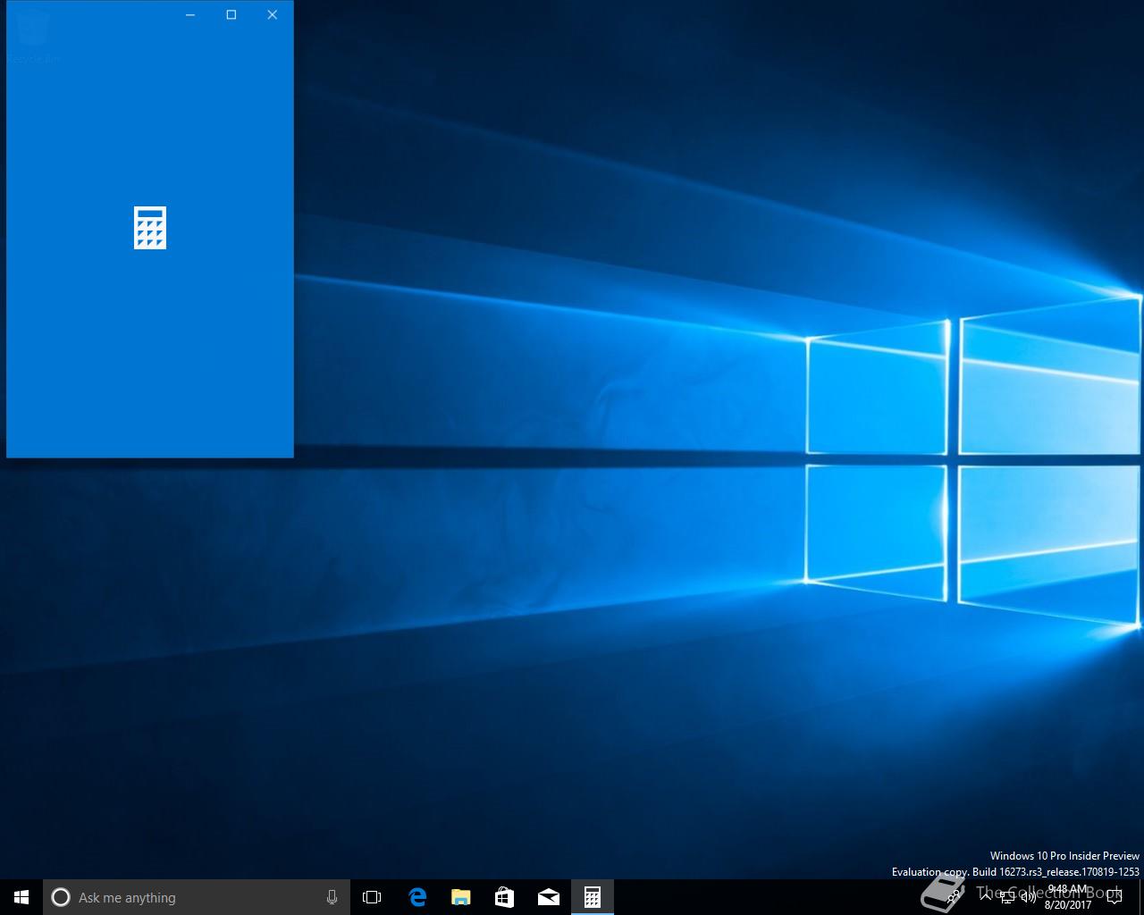Activate the Cortana microphone icon
This screenshot has height=915, width=1144.
[332, 897]
